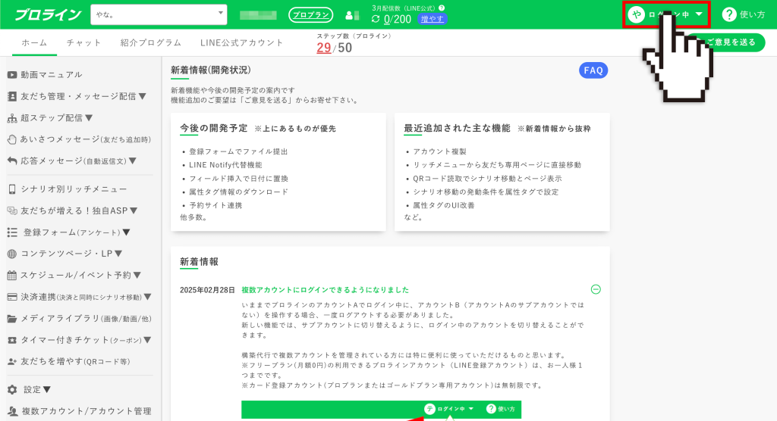Click アカウント複製 list item
The height and width of the screenshot is (421, 777).
439,151
